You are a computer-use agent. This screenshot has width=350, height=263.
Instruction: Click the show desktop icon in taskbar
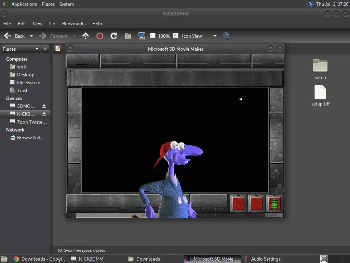pyautogui.click(x=4, y=259)
